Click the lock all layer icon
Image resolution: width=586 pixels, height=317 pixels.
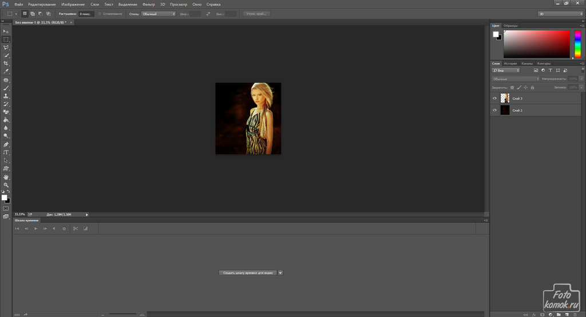coord(533,88)
